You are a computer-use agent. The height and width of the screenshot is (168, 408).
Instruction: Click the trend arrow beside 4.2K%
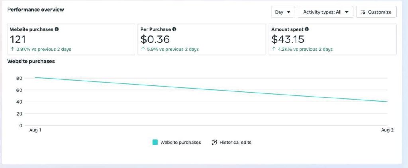273,49
